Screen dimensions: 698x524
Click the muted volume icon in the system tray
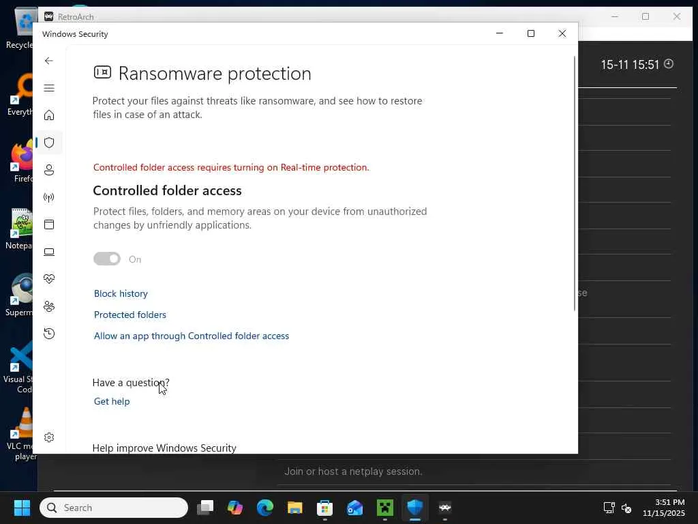626,508
